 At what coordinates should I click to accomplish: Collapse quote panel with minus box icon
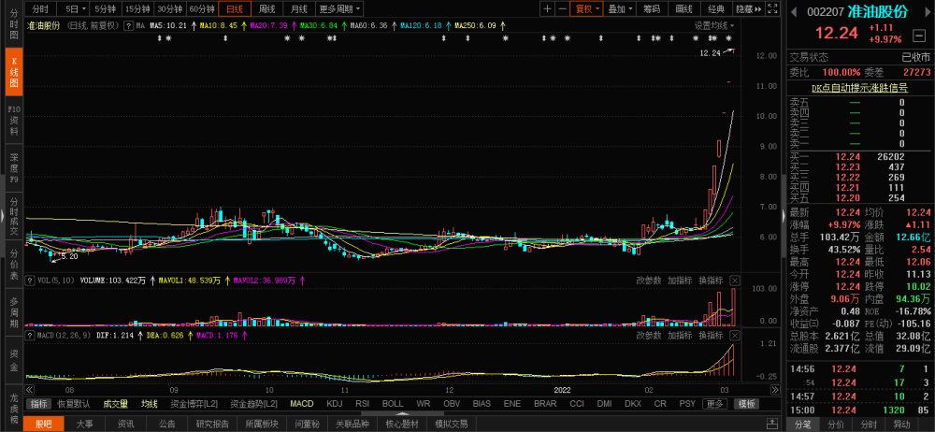click(x=919, y=36)
